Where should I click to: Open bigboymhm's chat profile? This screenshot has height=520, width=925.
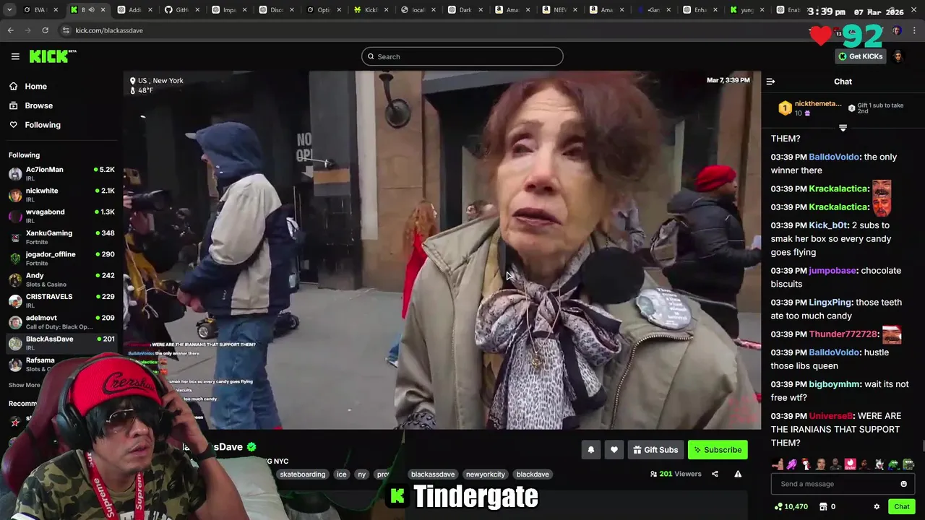point(835,383)
